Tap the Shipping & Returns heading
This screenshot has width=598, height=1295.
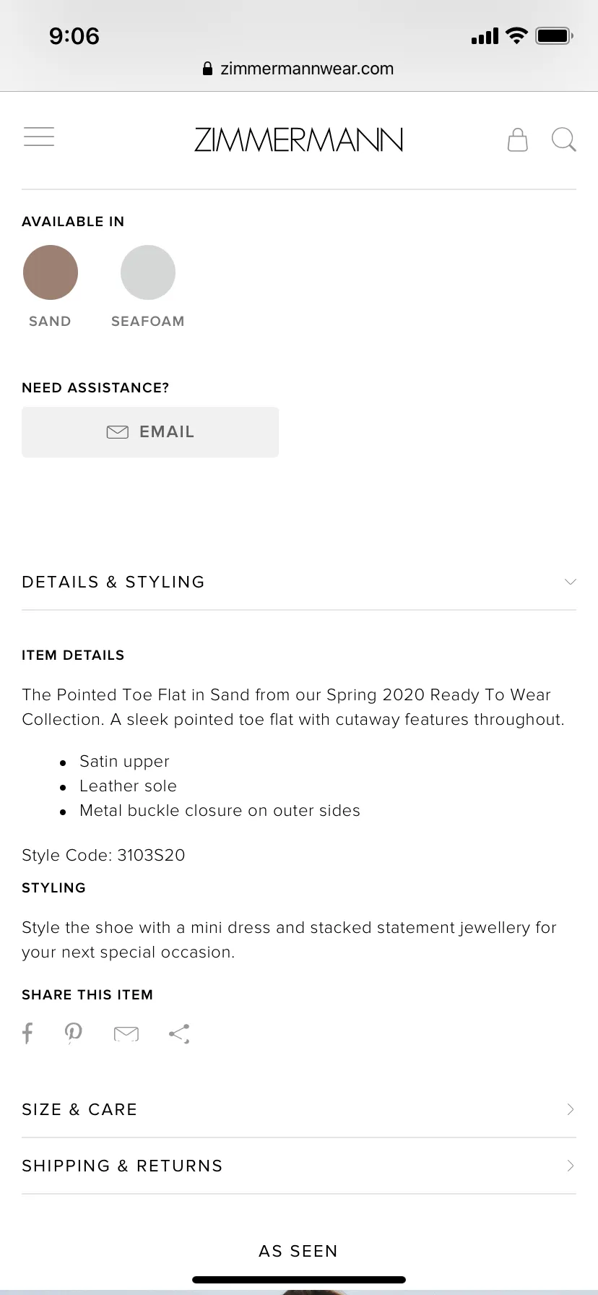click(122, 1166)
